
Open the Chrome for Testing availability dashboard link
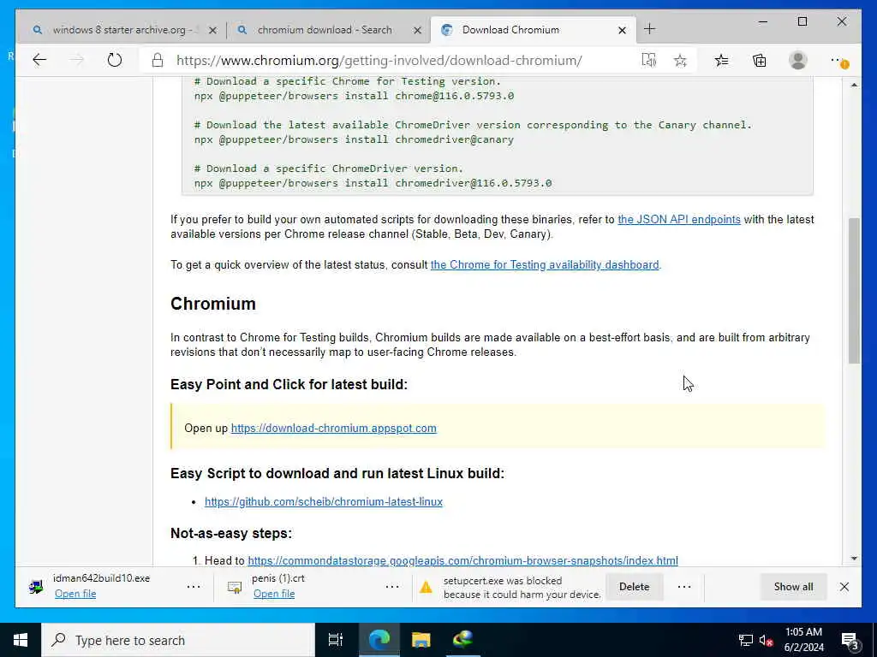point(545,265)
